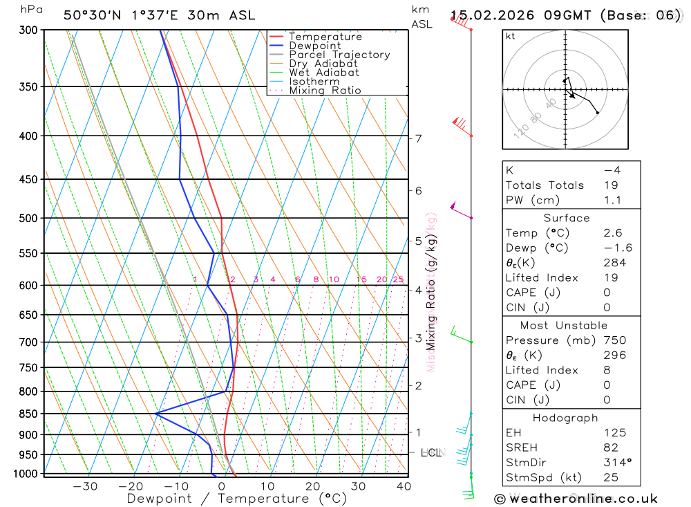Select the surface theta-E value 284

[x=615, y=263]
